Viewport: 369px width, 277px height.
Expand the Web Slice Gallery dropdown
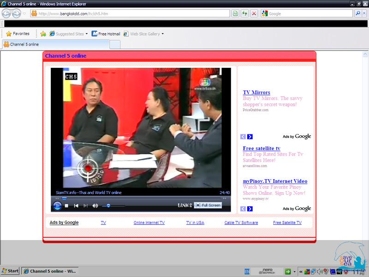click(162, 34)
